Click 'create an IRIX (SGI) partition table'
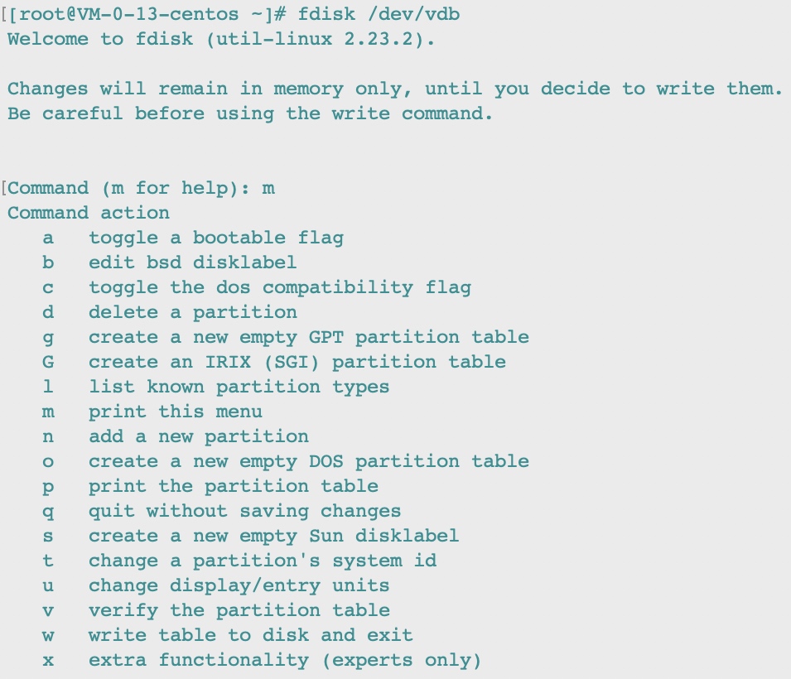This screenshot has height=679, width=791. click(x=297, y=362)
